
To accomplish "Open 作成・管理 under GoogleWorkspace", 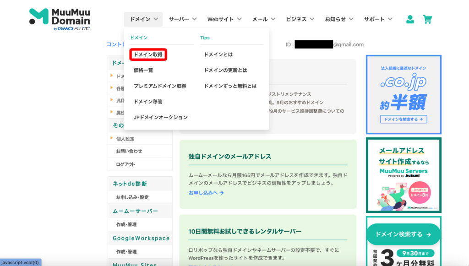I will click(x=126, y=252).
